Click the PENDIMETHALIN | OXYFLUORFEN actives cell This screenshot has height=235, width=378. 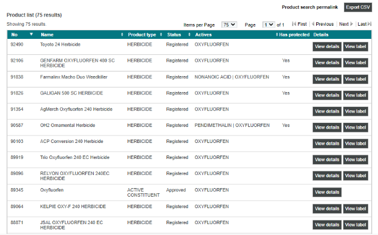pos(232,125)
